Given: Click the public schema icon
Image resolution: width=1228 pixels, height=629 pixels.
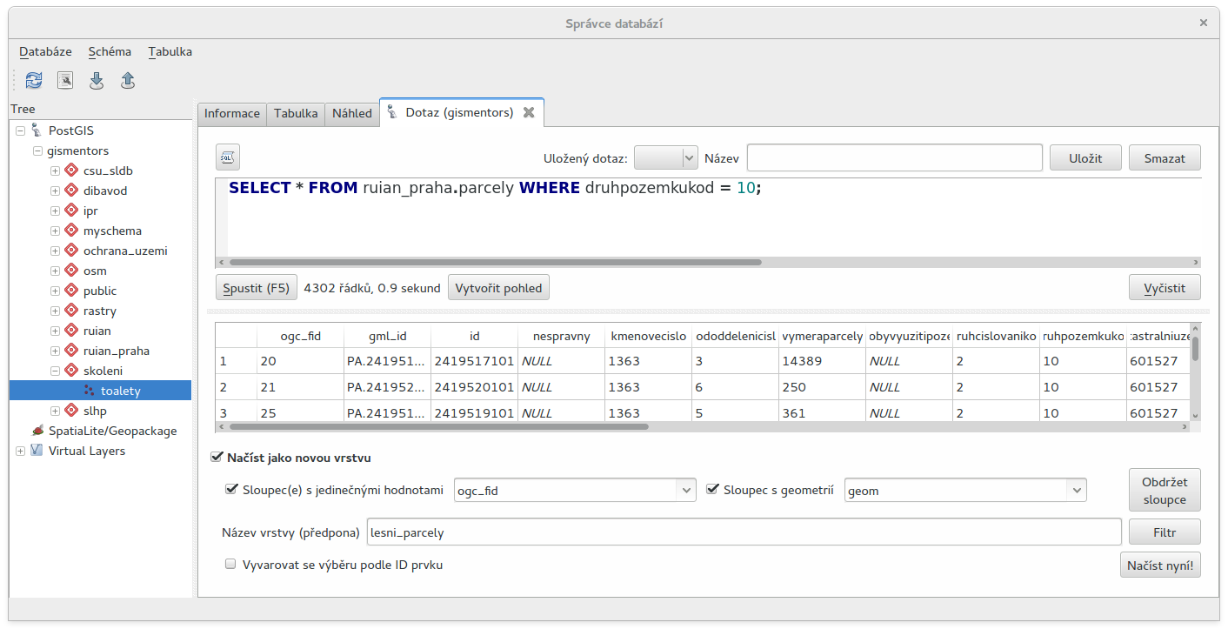Looking at the screenshot, I should [x=71, y=291].
